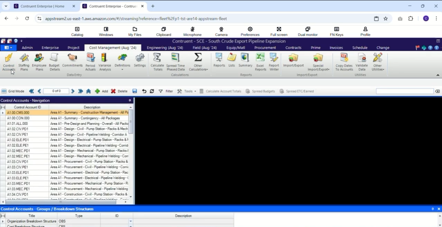The height and width of the screenshot is (227, 442).
Task: Toggle the Filter on the grid
Action: coord(166,91)
